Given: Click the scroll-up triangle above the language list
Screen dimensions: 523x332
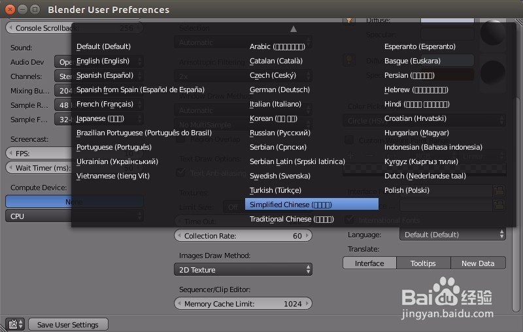Looking at the screenshot, I should pyautogui.click(x=293, y=29).
